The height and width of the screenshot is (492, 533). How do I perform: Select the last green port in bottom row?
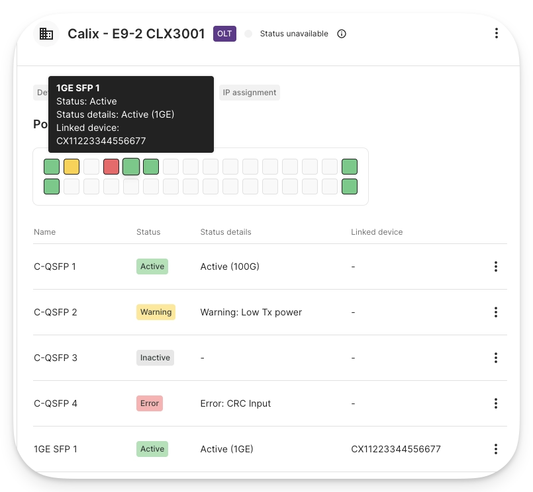click(350, 186)
